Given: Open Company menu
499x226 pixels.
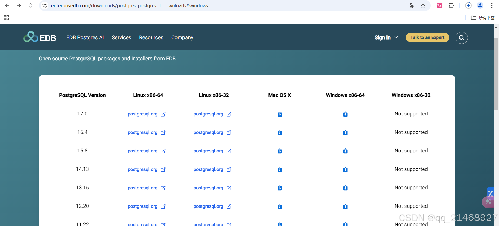Looking at the screenshot, I should coord(182,37).
